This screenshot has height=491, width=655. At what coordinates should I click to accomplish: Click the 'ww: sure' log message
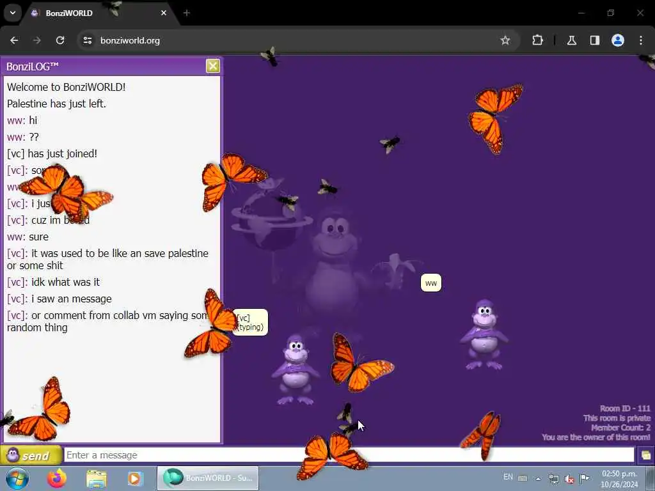28,237
